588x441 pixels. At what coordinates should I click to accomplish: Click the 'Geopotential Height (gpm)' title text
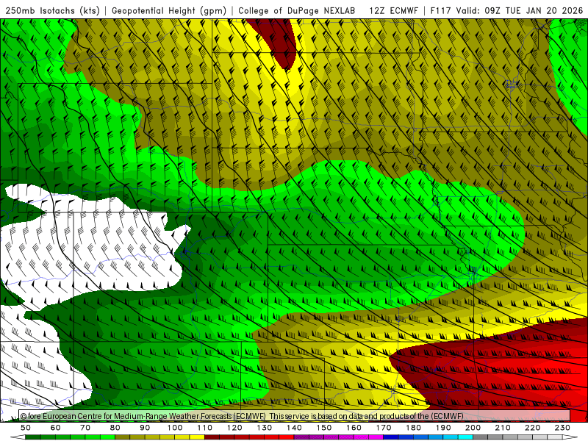tap(169, 10)
